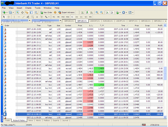Expand the New Chart dropdown arrow
Viewport: 168px width, 127px height.
pos(7,12)
